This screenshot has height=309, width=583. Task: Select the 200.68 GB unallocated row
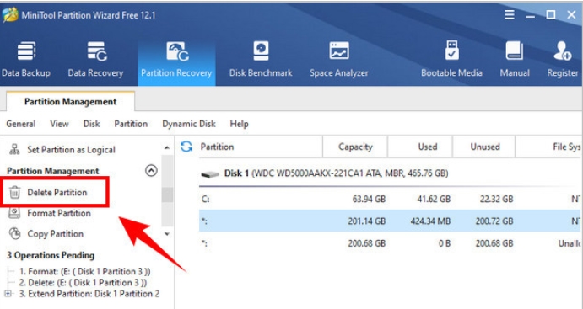coord(390,243)
